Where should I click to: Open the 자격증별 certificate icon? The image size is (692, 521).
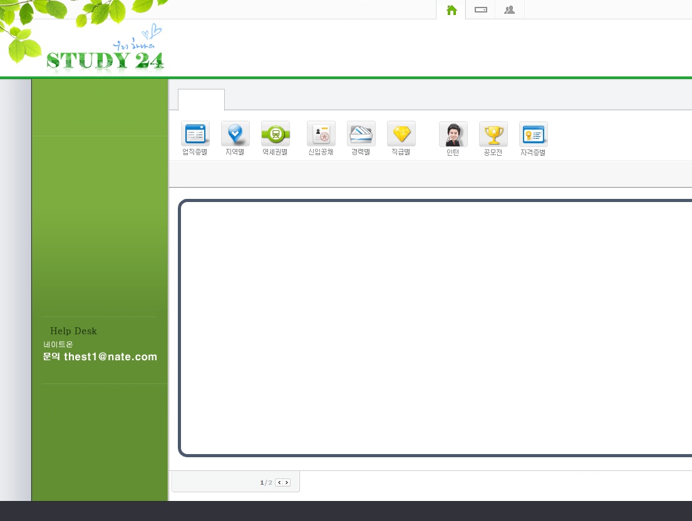(x=533, y=134)
